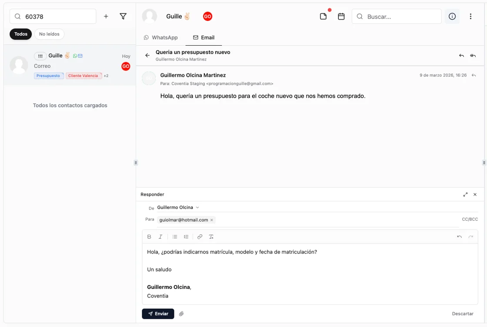
Task: Send the reply with the Enviar button
Action: click(x=158, y=314)
